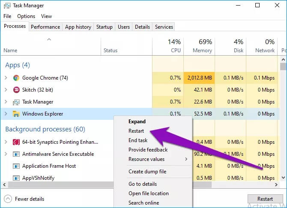Maximize the Task Manager window
The height and width of the screenshot is (208, 287).
pyautogui.click(x=257, y=5)
